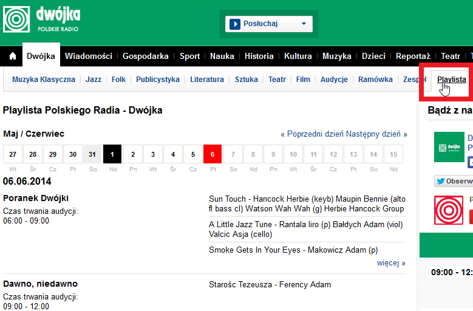Select calendar day 28
The image size is (473, 311).
click(33, 154)
